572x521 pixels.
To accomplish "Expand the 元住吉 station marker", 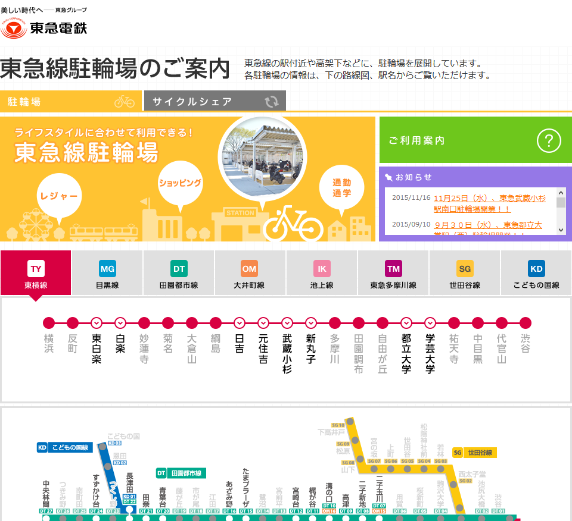I will [x=263, y=323].
